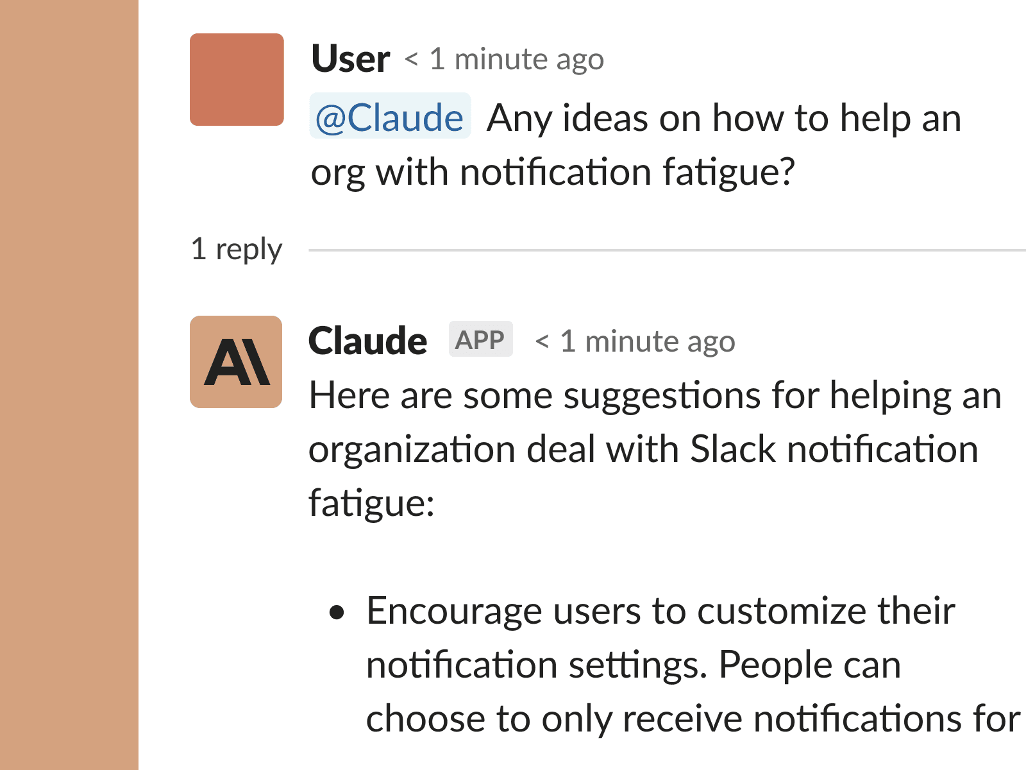
Task: Click 'Here are some suggestions' reply line
Action: (654, 395)
